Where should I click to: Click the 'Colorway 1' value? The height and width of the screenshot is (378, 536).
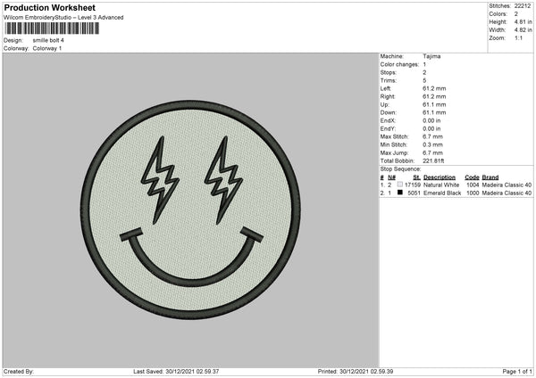(x=47, y=48)
